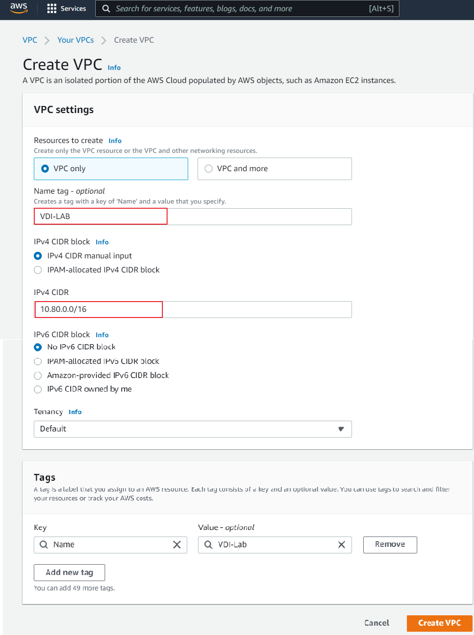Expand the Tenancy dropdown
The width and height of the screenshot is (474, 635).
[x=192, y=429]
